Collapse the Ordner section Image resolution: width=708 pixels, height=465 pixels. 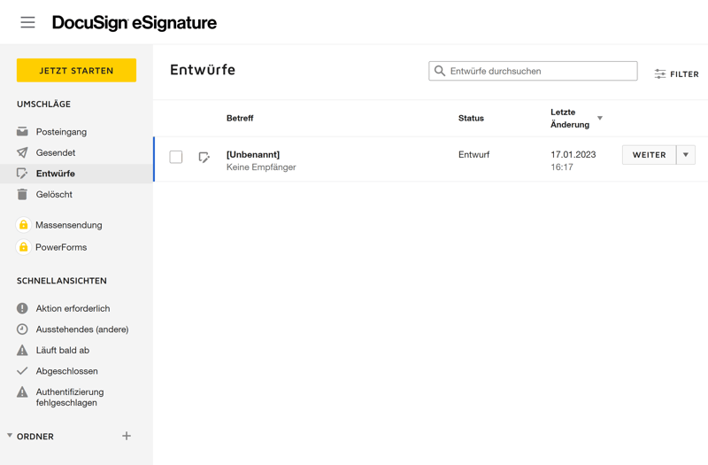tap(10, 436)
